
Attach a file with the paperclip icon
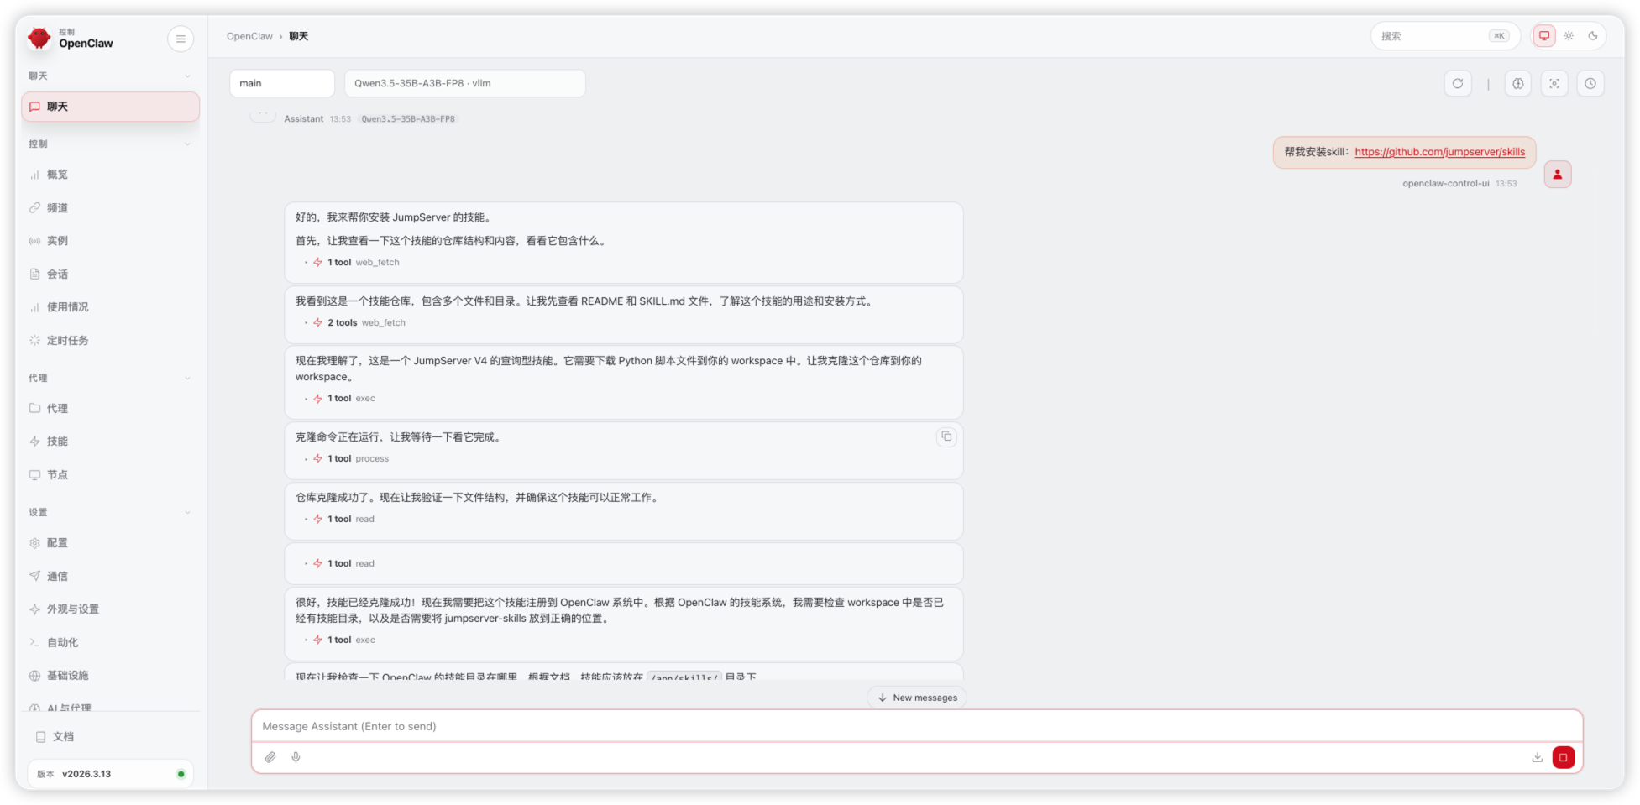pyautogui.click(x=270, y=757)
